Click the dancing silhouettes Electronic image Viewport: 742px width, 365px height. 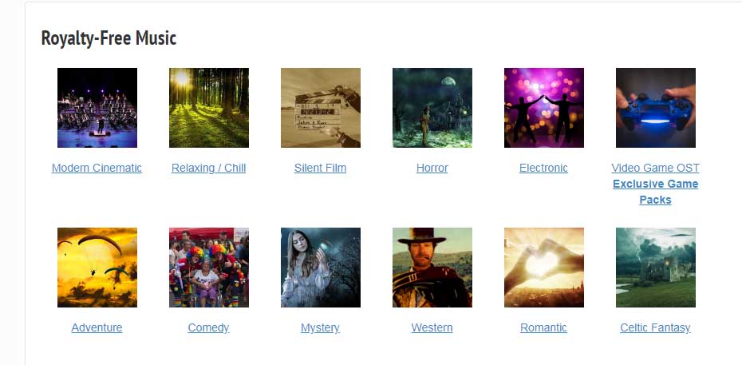pos(543,108)
